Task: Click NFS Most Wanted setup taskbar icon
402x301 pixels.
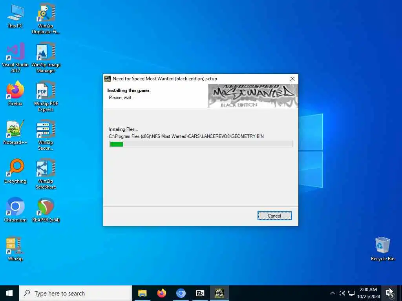Action: [219, 293]
